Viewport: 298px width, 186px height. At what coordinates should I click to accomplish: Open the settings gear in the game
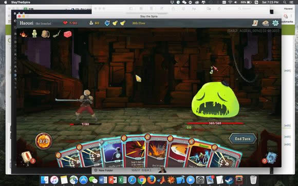click(x=275, y=23)
